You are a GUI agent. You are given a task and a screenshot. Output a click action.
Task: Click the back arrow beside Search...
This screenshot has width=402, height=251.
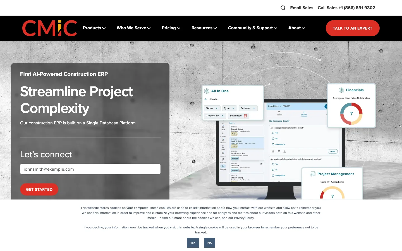pyautogui.click(x=206, y=99)
